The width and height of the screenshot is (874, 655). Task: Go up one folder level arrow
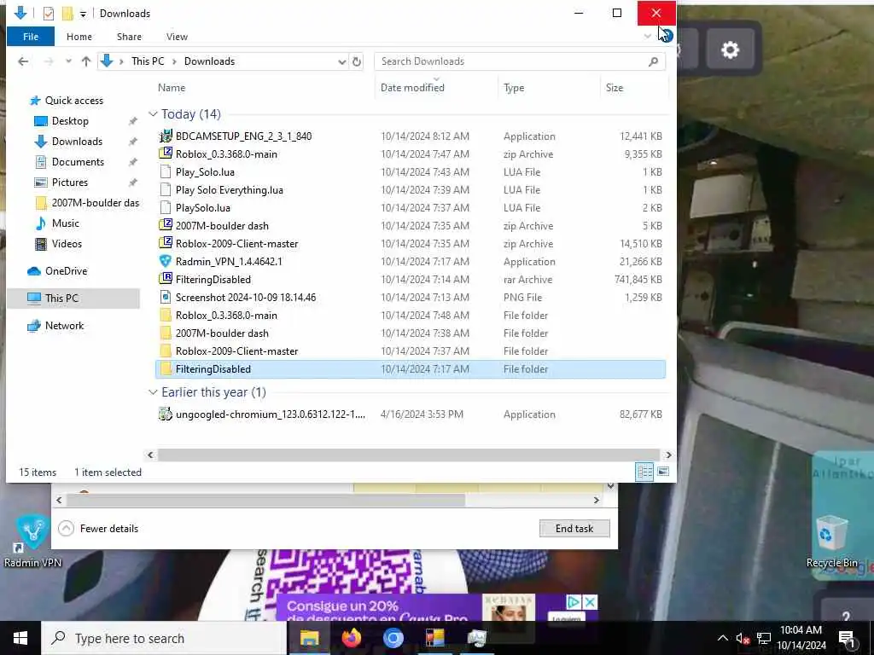tap(86, 61)
